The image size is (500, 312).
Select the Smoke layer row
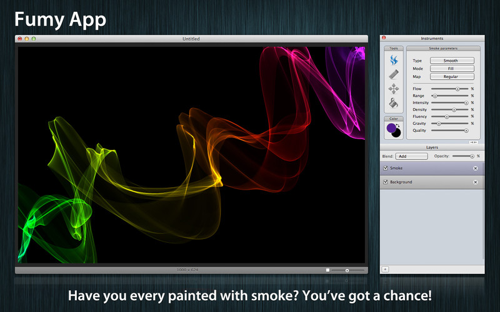coord(432,168)
